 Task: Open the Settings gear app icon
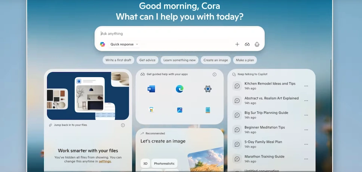(x=208, y=89)
